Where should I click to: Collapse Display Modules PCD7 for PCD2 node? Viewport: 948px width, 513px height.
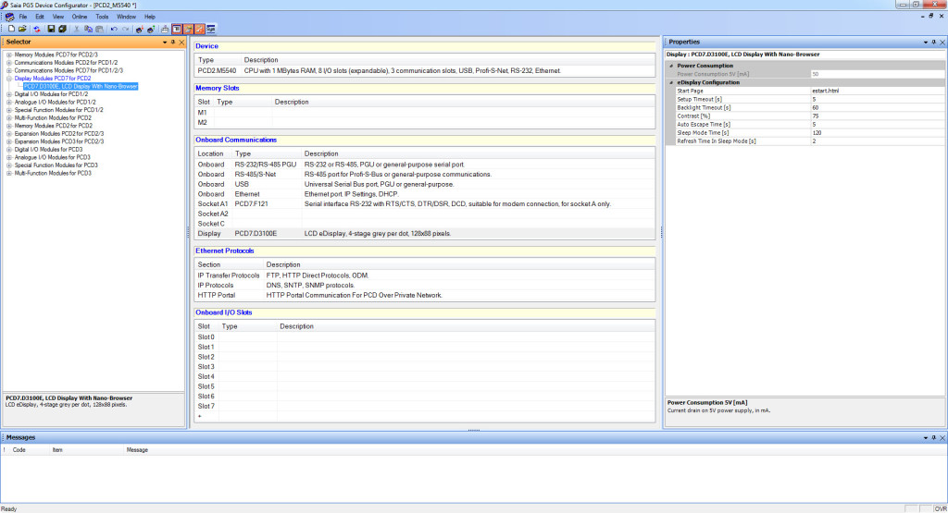[x=9, y=79]
